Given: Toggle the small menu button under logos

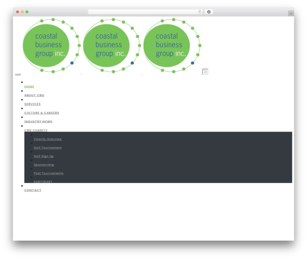Looking at the screenshot, I should 18,74.
